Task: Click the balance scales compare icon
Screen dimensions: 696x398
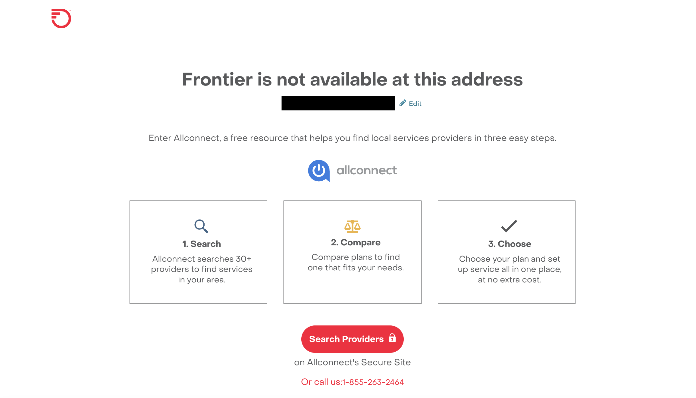Action: pos(353,226)
